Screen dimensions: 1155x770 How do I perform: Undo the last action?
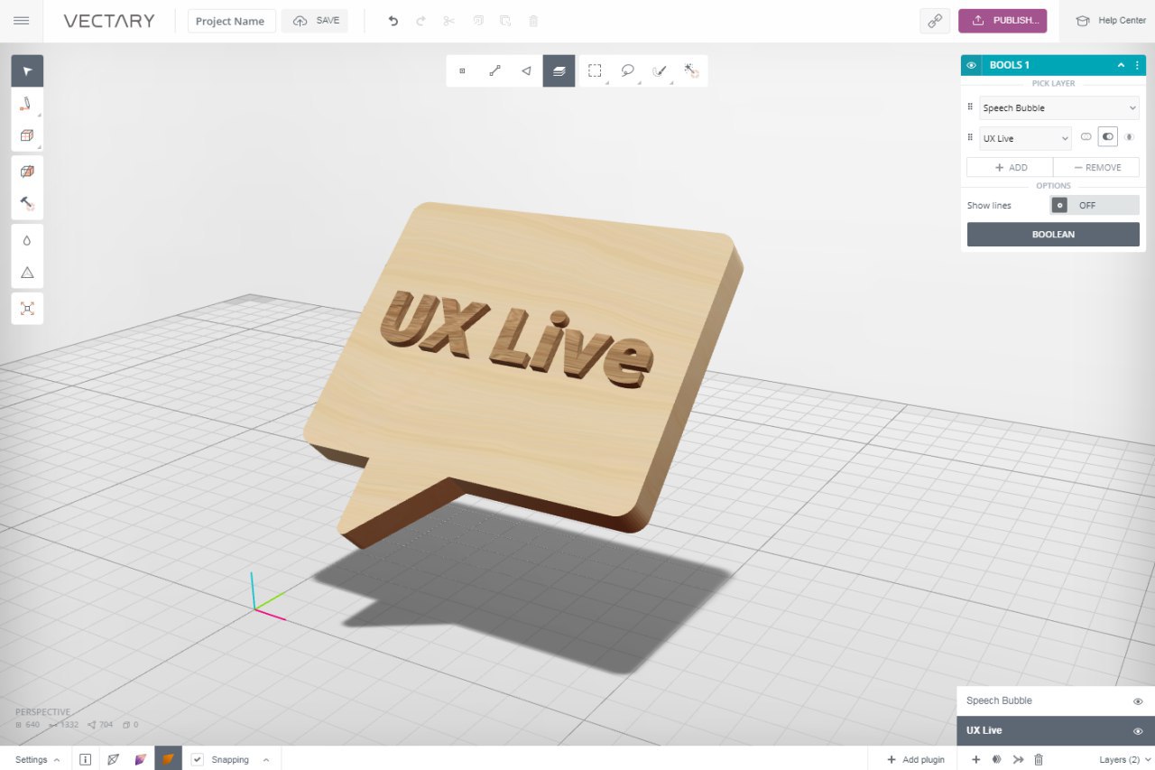[x=393, y=21]
